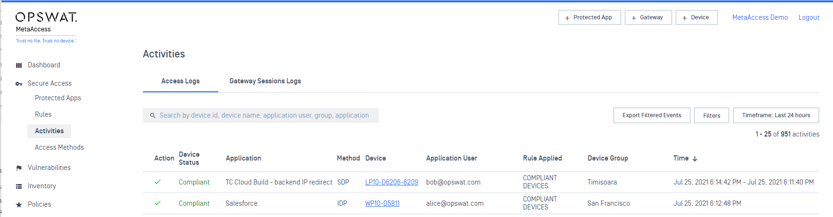Open the Timeframe: Last 24 hours dropdown

tap(776, 115)
